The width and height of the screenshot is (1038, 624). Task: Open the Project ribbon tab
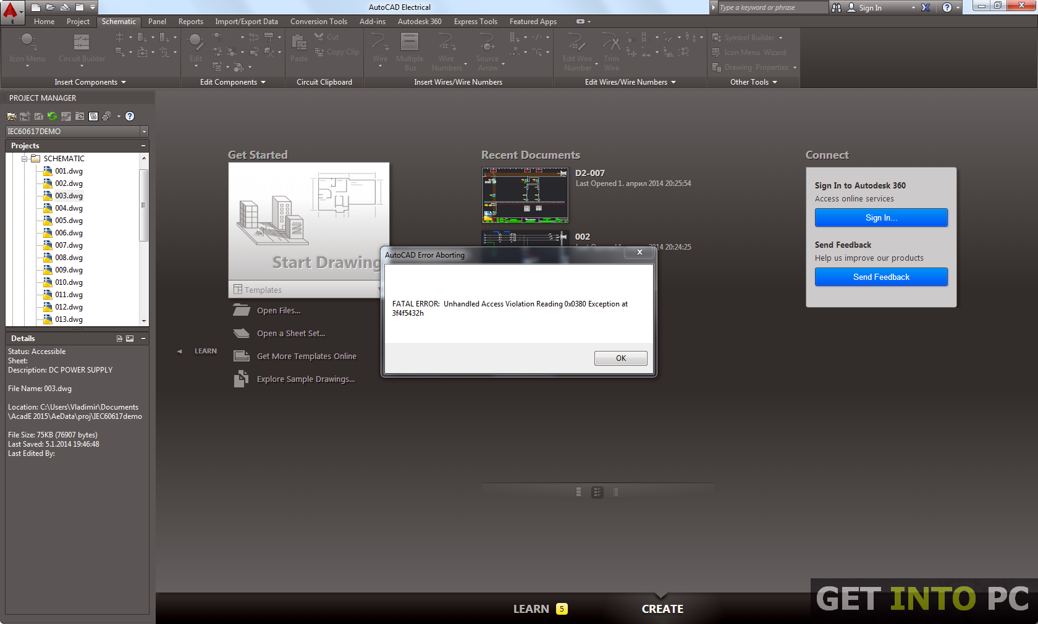pyautogui.click(x=78, y=22)
